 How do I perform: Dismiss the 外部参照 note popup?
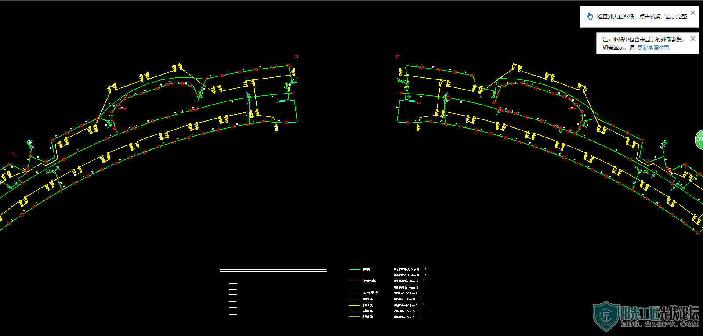click(693, 39)
